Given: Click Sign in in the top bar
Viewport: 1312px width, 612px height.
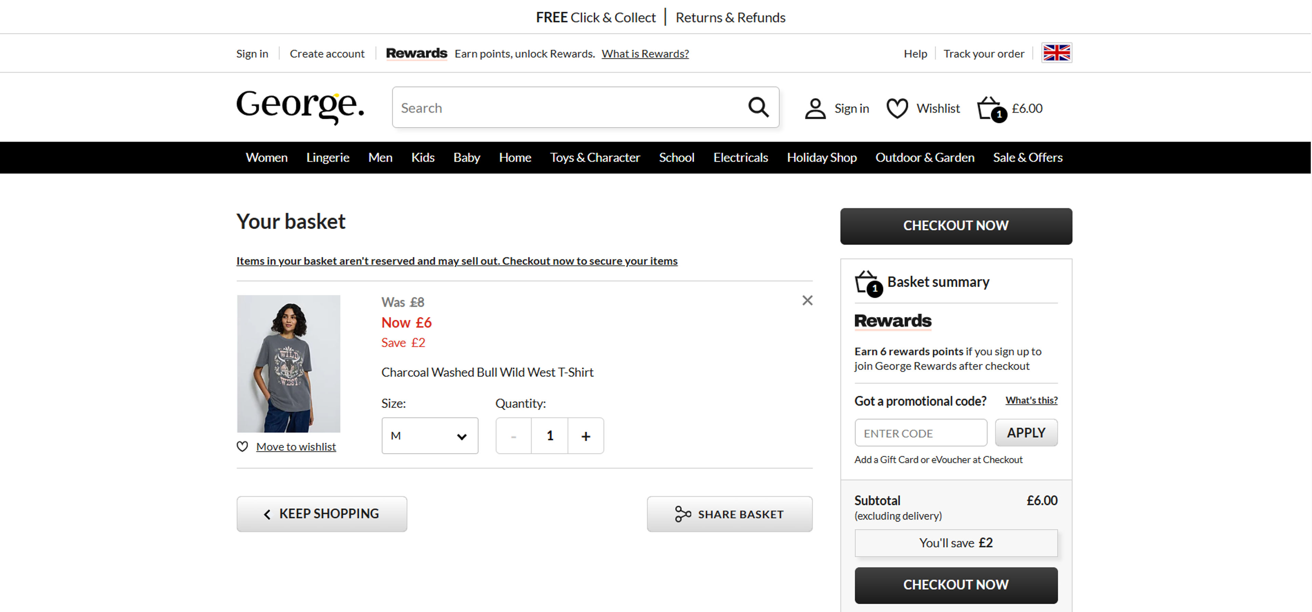Looking at the screenshot, I should pos(252,54).
